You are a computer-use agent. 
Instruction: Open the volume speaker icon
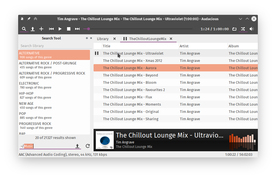tap(251, 29)
